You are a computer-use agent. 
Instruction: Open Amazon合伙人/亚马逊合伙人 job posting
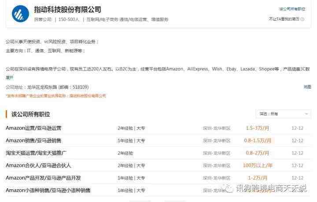click(38, 166)
